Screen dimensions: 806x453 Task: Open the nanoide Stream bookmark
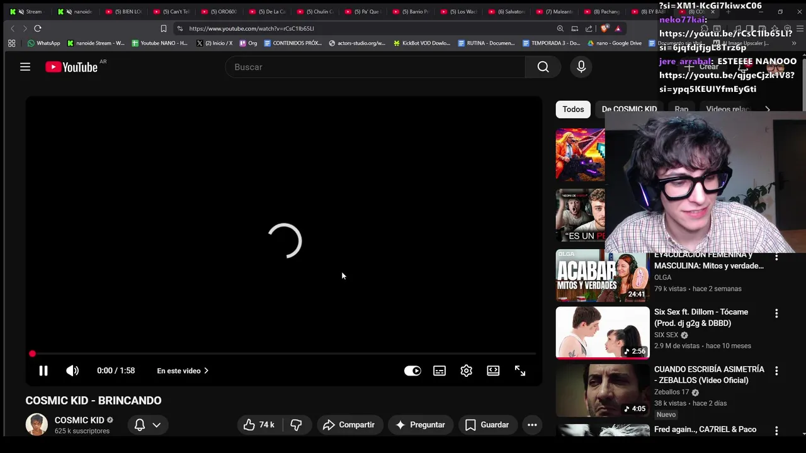pos(96,43)
